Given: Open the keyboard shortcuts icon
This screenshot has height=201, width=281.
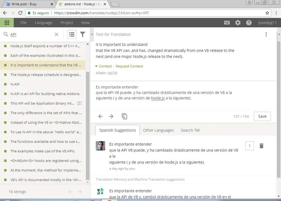Looking at the screenshot, I should click(227, 23).
